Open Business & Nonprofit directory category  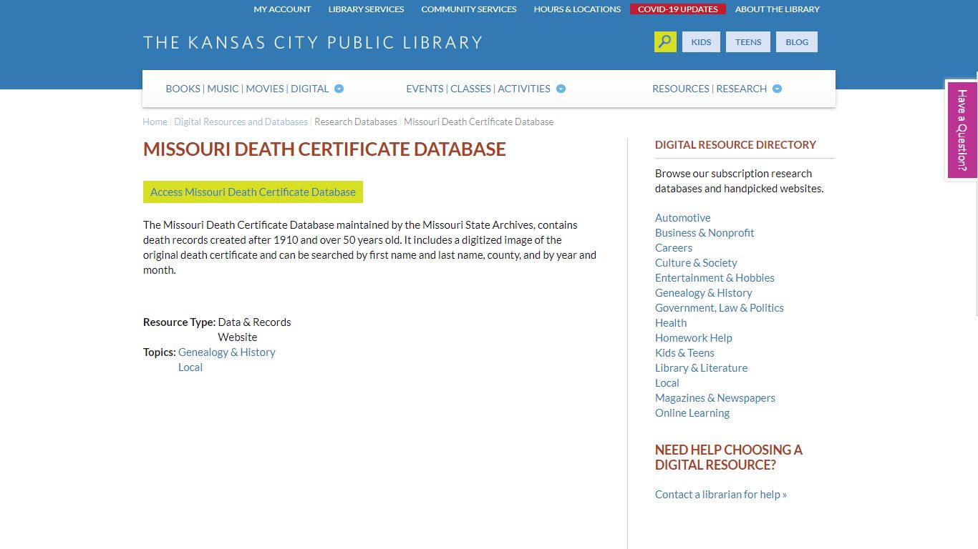[705, 233]
